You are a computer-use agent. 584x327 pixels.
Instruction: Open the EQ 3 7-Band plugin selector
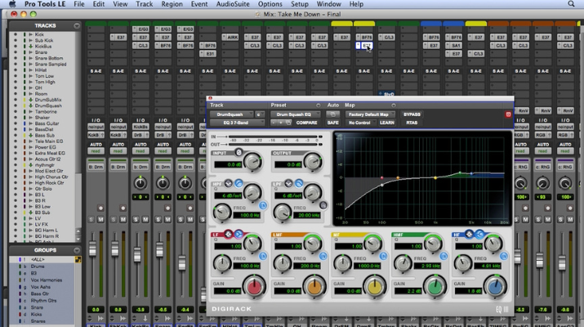pos(236,123)
